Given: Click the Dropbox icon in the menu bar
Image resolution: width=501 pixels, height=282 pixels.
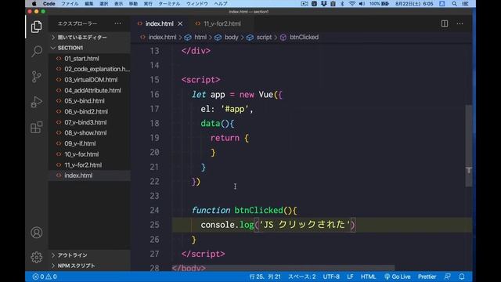Looking at the screenshot, I should coord(323,3).
